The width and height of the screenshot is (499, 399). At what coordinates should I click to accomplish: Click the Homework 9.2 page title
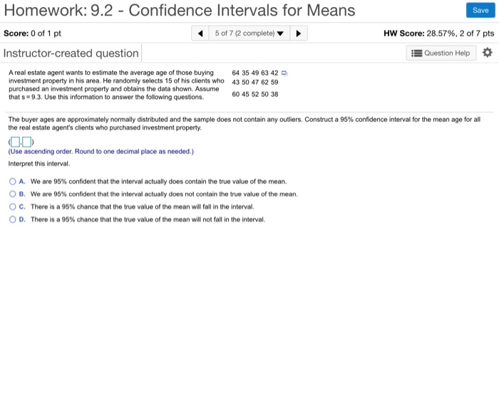pos(180,10)
